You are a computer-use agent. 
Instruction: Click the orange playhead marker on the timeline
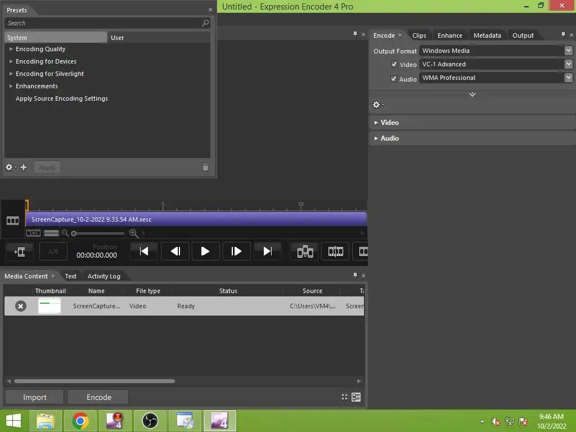coord(27,205)
